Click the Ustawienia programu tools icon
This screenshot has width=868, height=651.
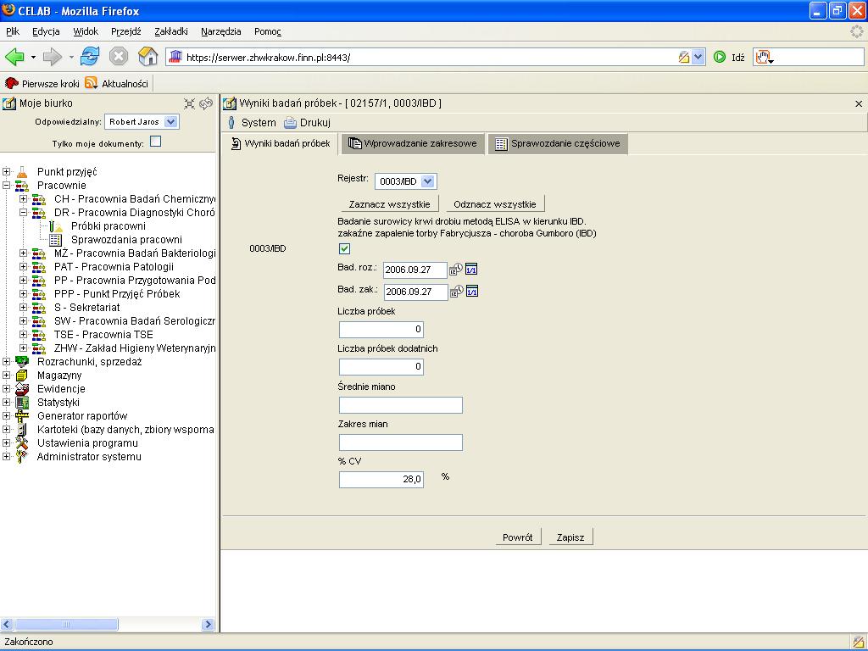click(21, 442)
